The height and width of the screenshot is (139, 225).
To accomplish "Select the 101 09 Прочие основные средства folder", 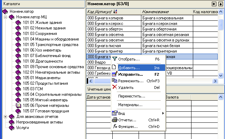I will [53, 67].
